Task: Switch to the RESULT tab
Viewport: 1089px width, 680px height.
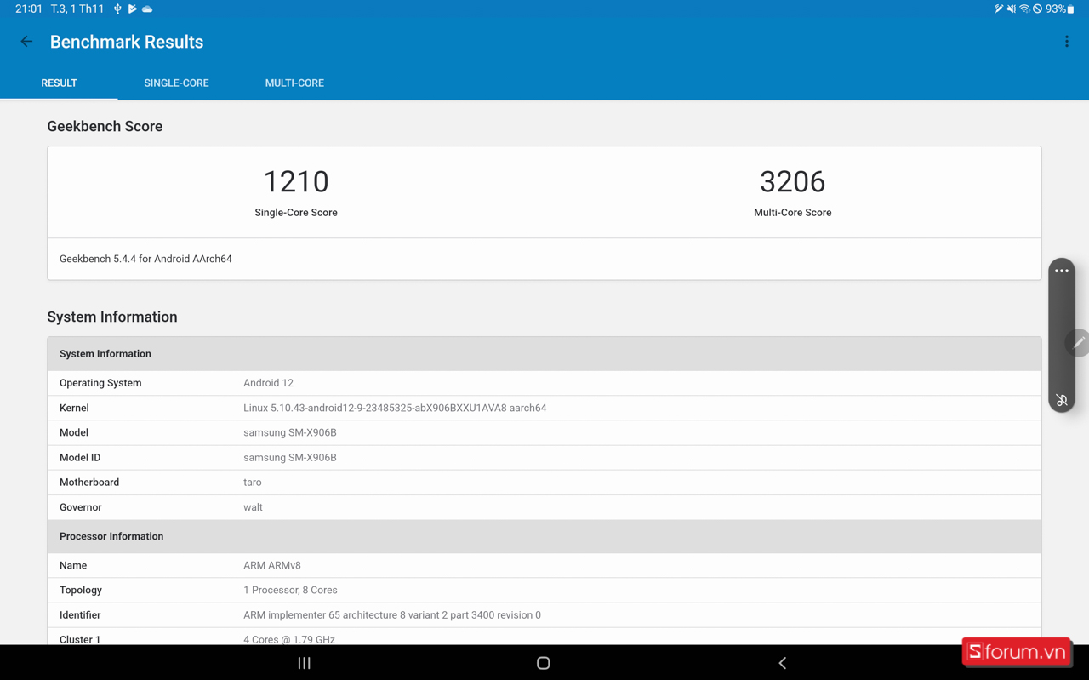Action: tap(59, 83)
